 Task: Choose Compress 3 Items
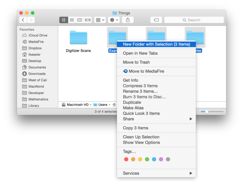point(156,86)
